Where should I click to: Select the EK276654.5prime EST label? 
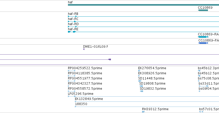152,68
